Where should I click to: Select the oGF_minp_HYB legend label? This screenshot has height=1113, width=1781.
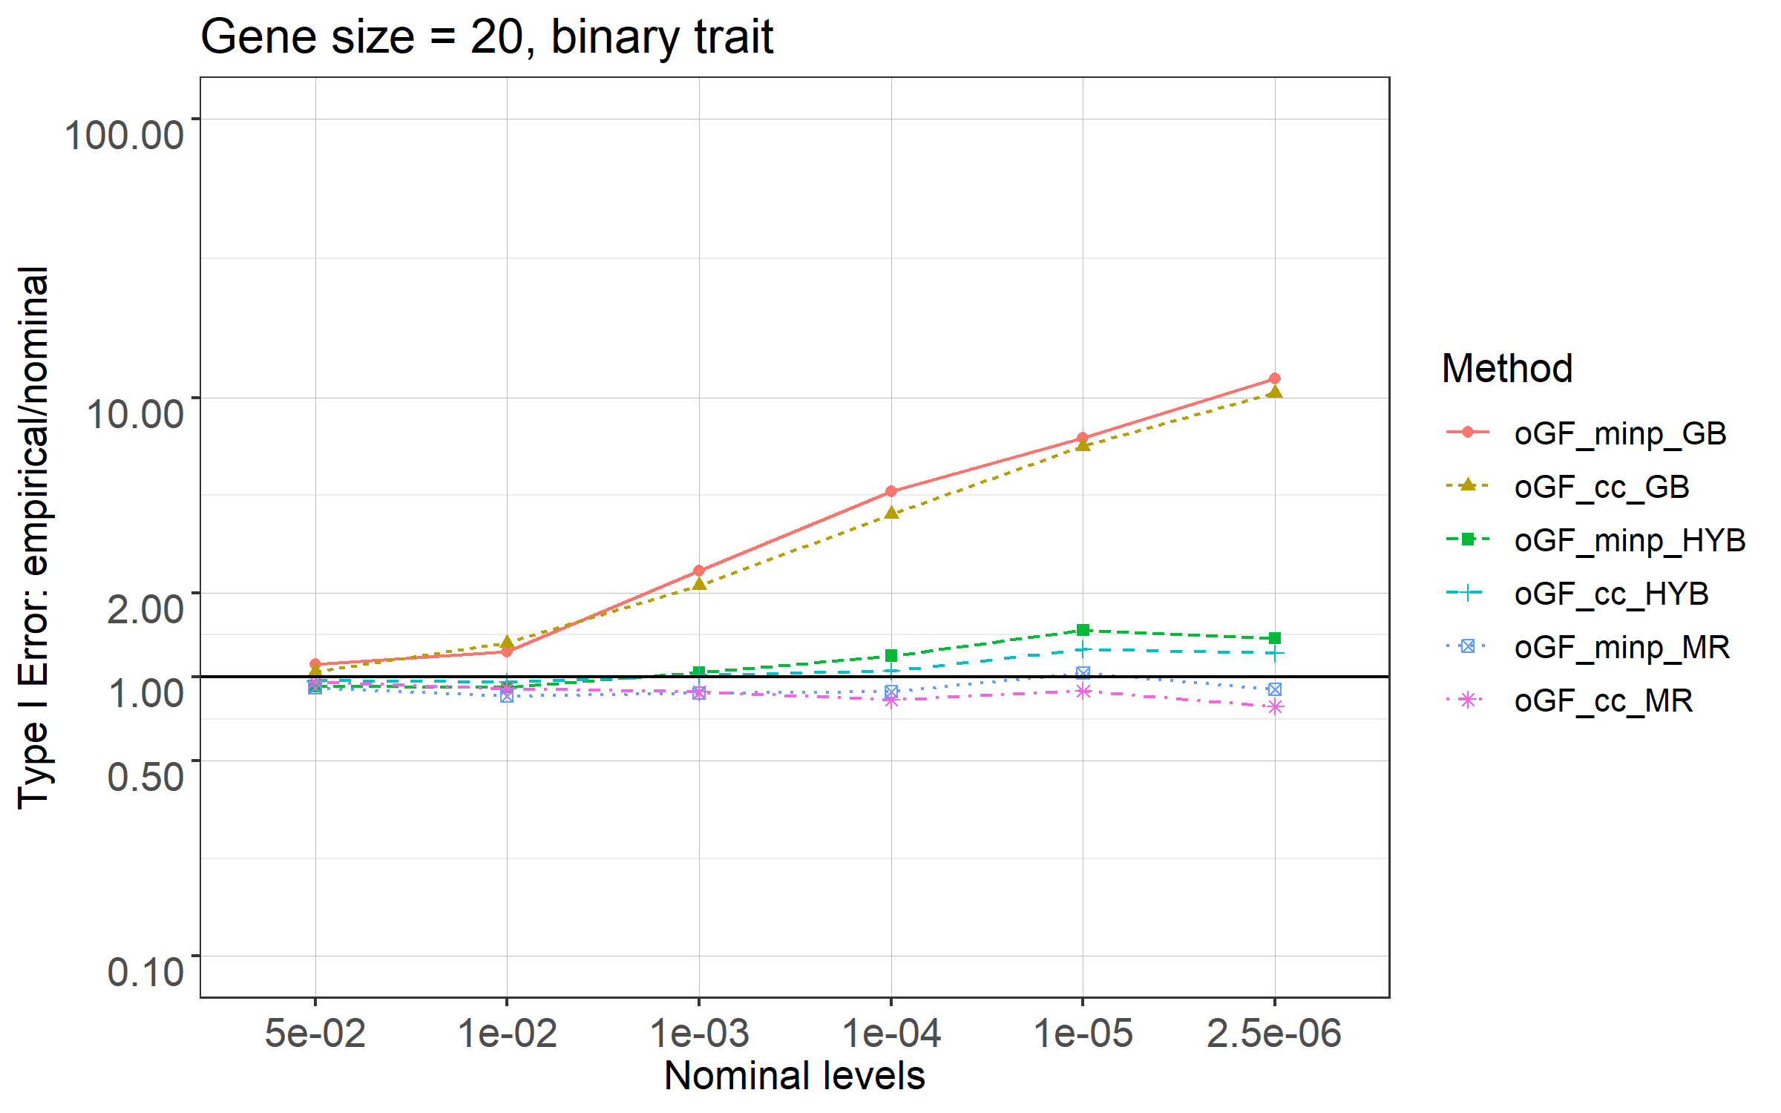tap(1630, 541)
